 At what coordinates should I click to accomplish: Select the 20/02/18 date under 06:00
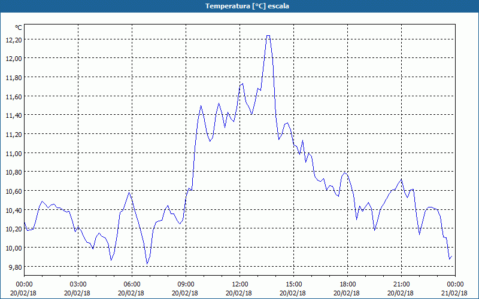(x=132, y=293)
